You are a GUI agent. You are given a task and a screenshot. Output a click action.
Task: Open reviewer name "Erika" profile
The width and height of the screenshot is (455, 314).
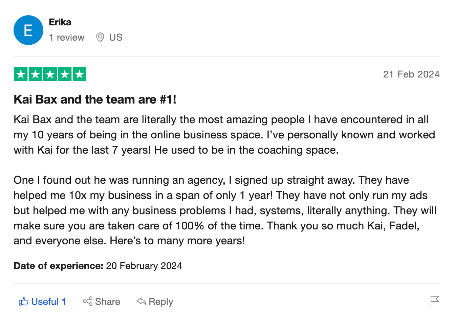pos(60,22)
